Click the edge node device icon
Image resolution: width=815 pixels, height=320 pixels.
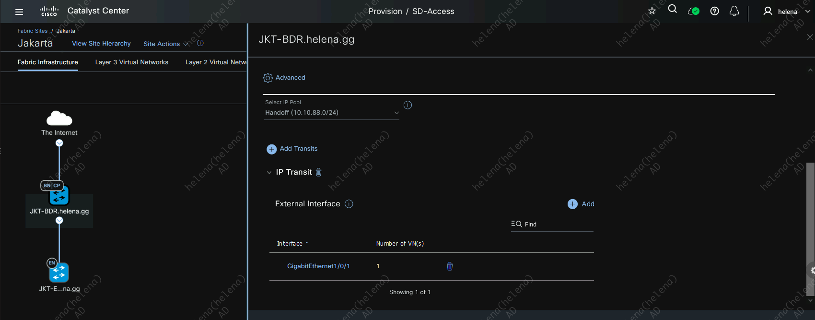tap(59, 273)
